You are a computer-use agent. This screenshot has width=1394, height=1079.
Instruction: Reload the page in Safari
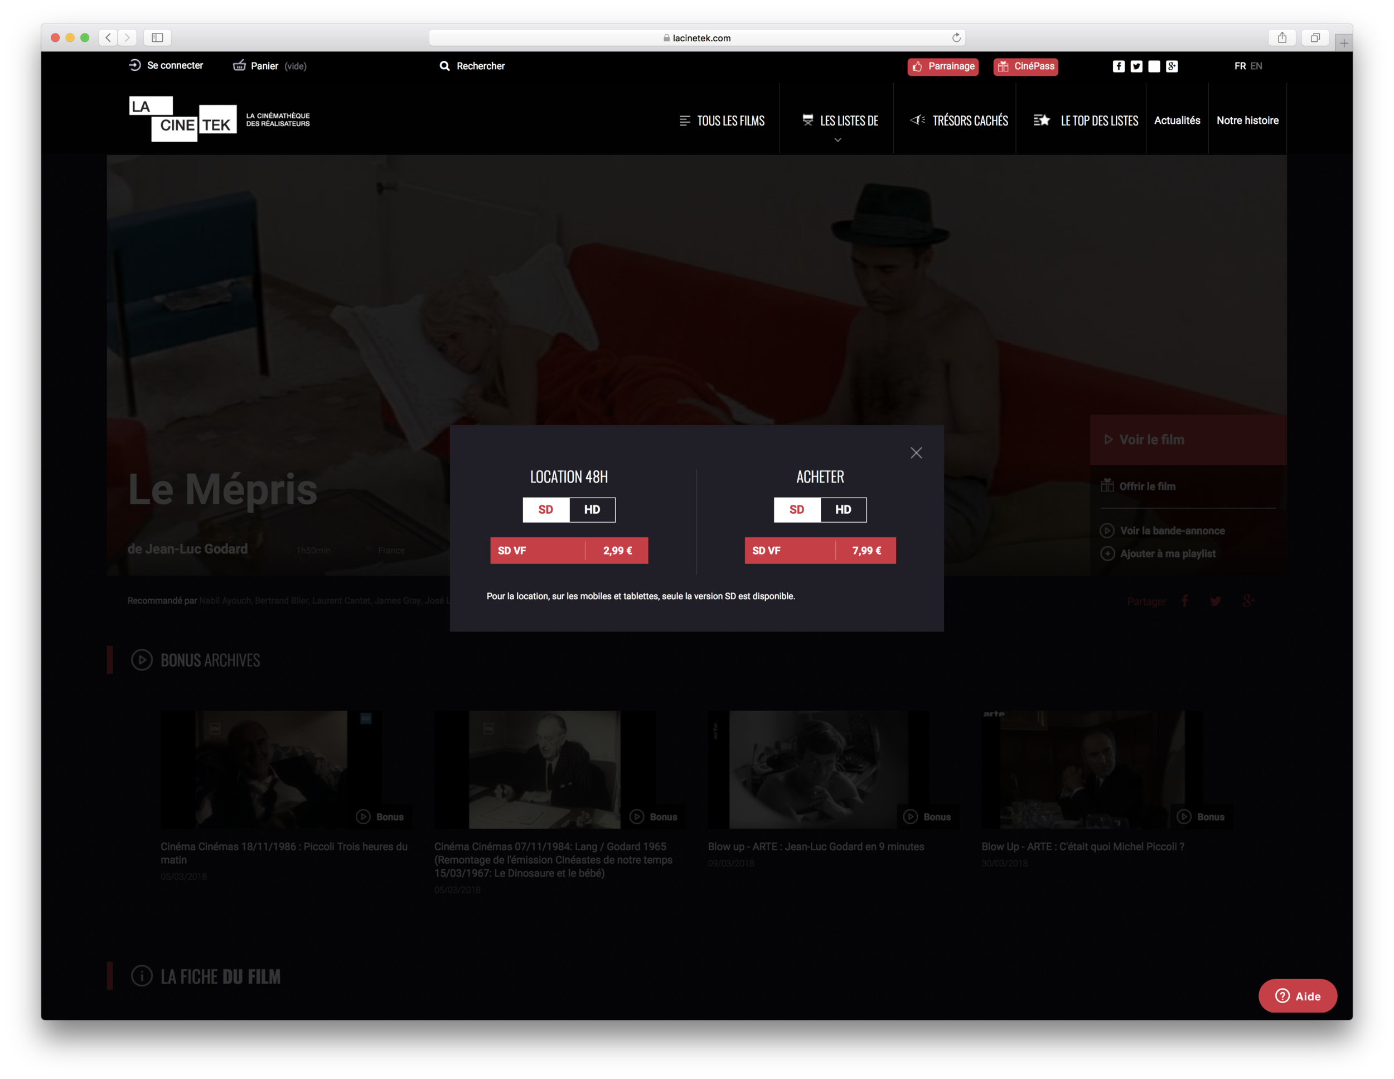point(956,38)
